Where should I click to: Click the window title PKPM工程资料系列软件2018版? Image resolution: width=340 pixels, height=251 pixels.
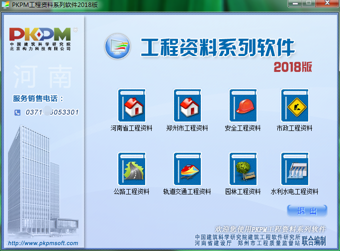pyautogui.click(x=55, y=4)
